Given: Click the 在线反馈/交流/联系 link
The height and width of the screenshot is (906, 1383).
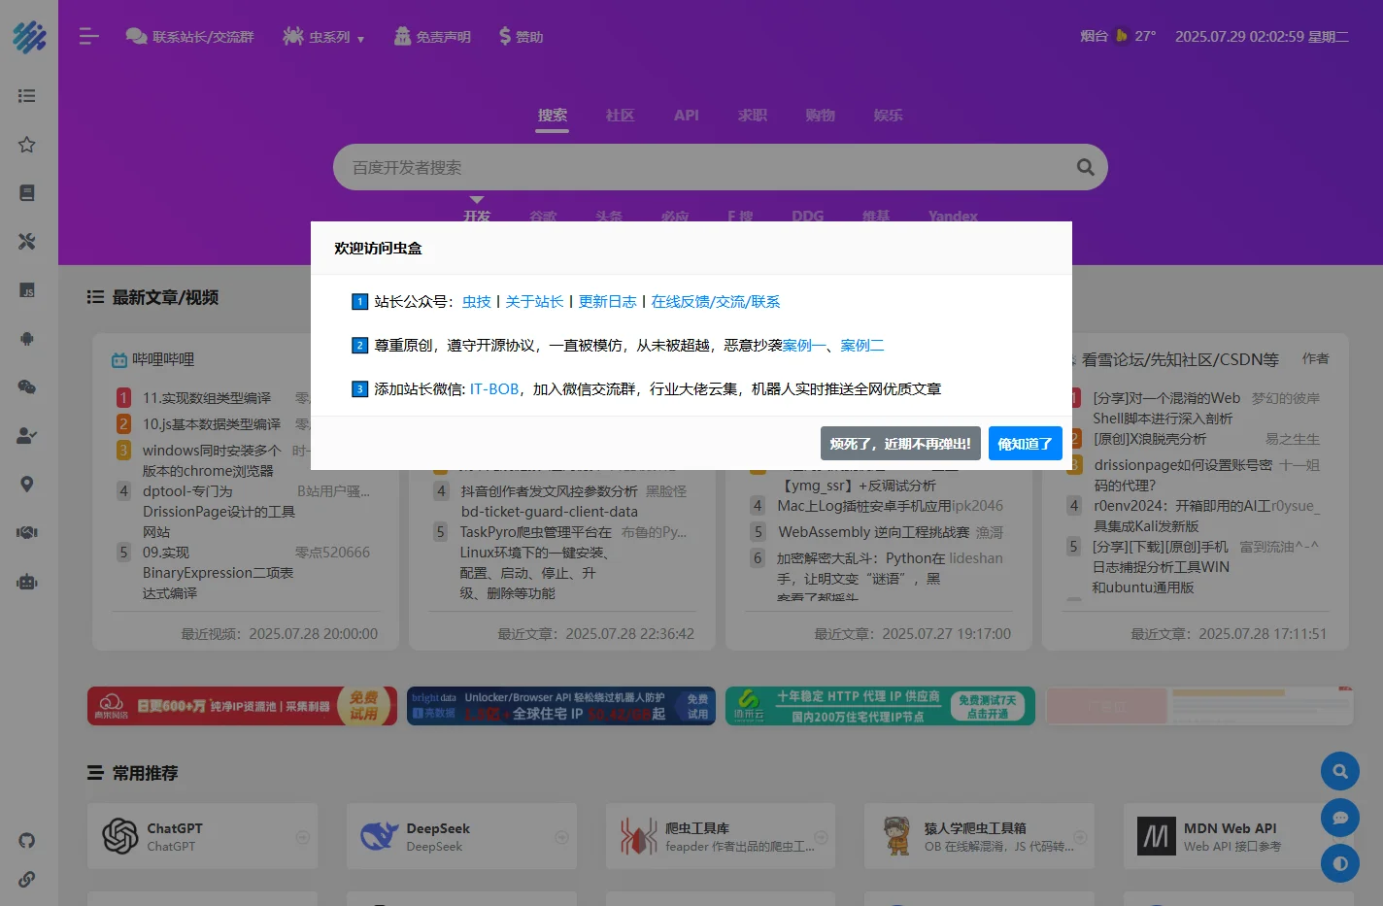Looking at the screenshot, I should tap(716, 302).
